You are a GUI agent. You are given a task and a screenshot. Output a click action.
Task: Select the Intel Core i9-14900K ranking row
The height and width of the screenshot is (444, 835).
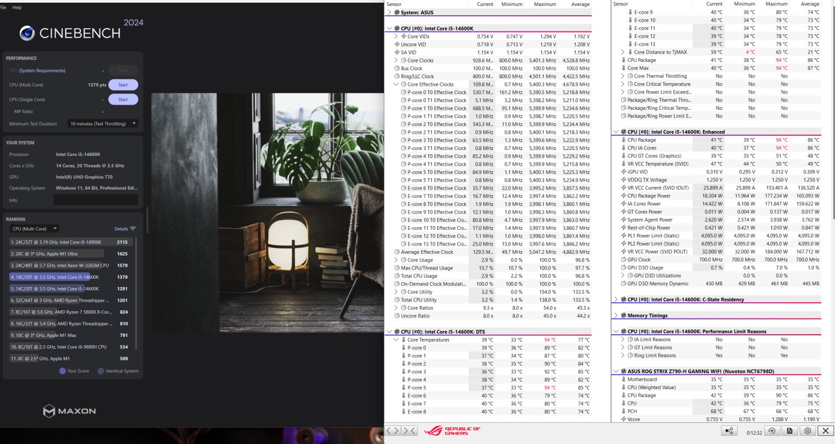(x=70, y=242)
